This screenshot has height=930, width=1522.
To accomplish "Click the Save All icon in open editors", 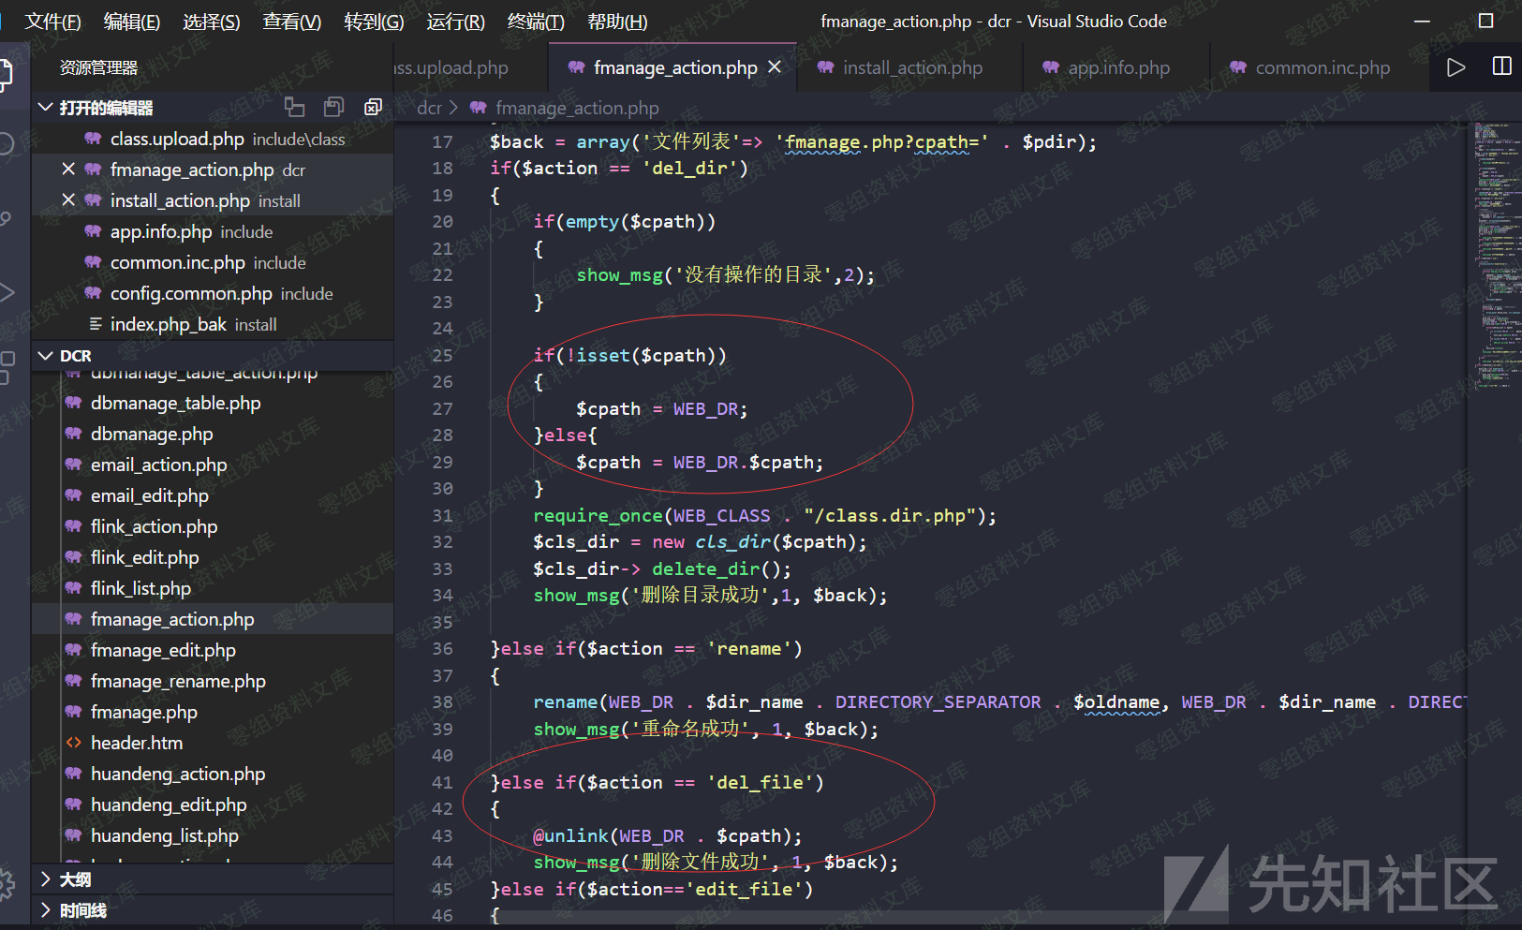I will click(333, 108).
